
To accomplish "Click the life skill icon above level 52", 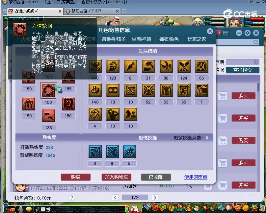I will click(x=148, y=90).
